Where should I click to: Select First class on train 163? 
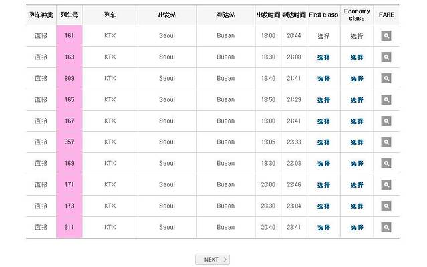click(323, 57)
